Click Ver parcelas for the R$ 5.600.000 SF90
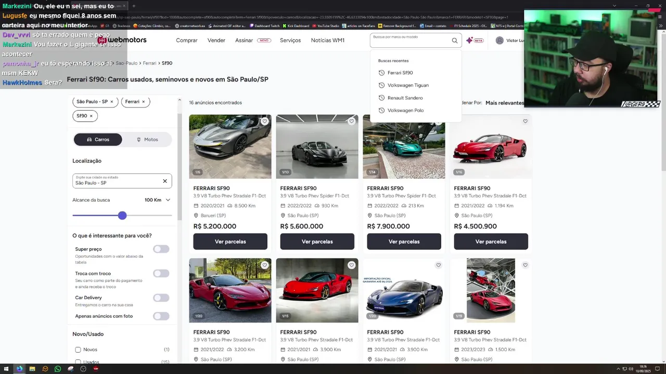 click(x=317, y=242)
